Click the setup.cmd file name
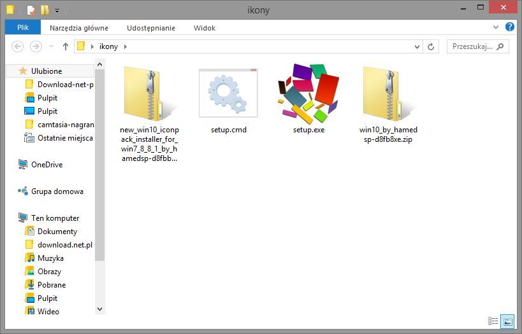 pyautogui.click(x=229, y=130)
